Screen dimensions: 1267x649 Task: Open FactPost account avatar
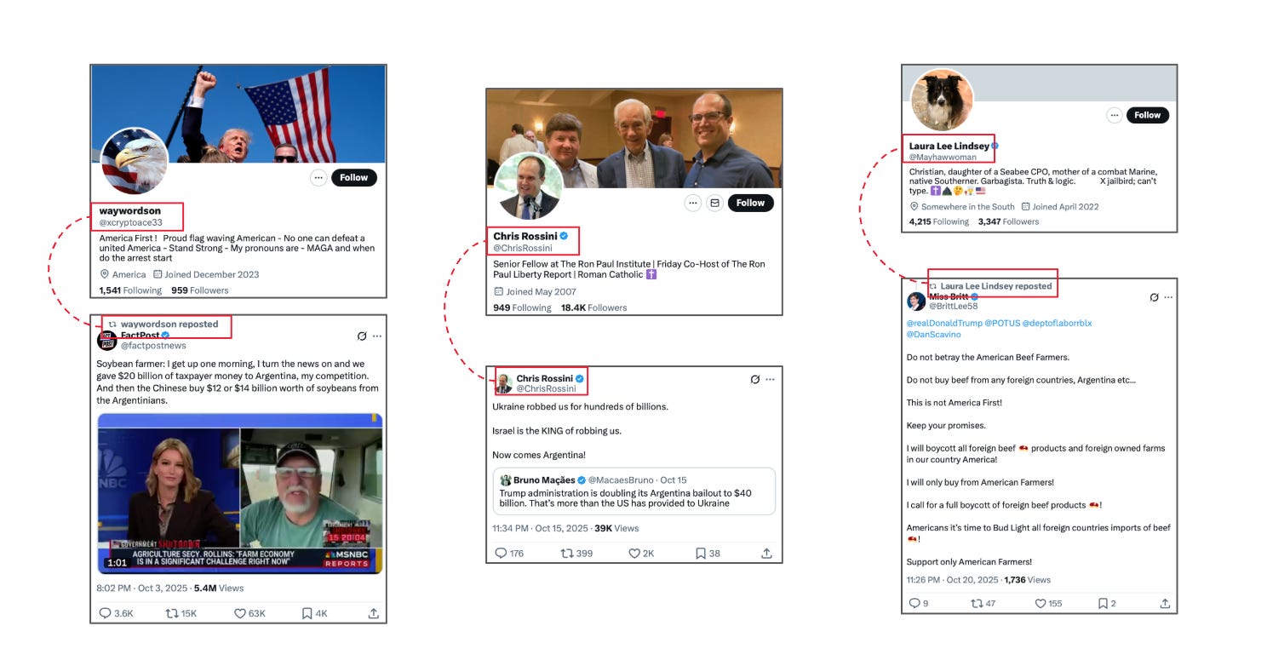[107, 341]
